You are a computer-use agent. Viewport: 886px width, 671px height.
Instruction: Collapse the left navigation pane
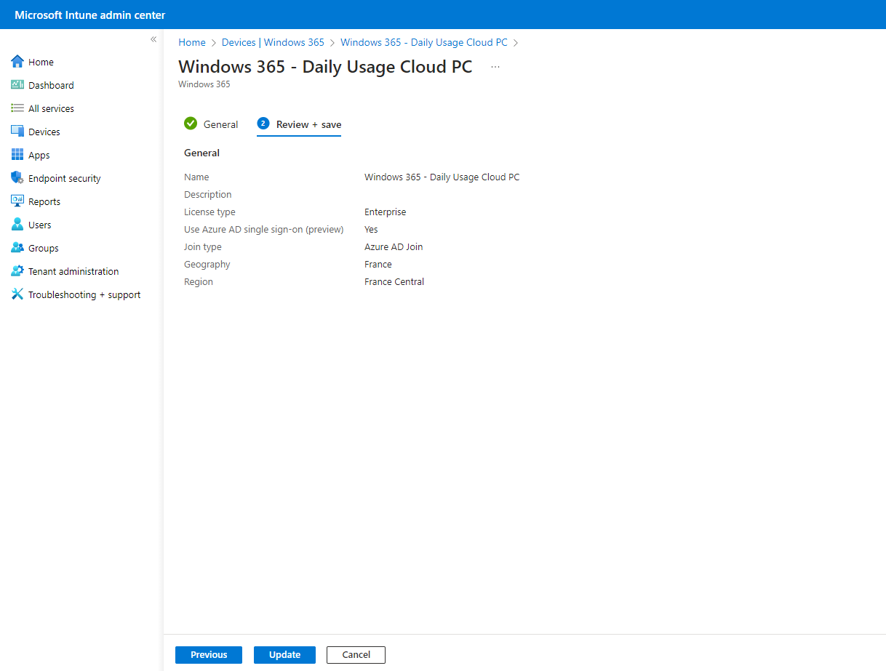pos(153,39)
